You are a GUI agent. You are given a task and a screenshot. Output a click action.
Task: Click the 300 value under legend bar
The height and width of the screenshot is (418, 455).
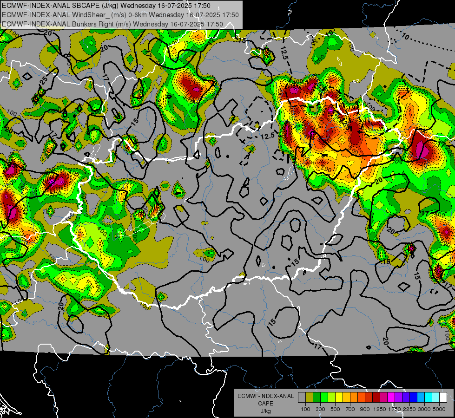[x=320, y=409]
